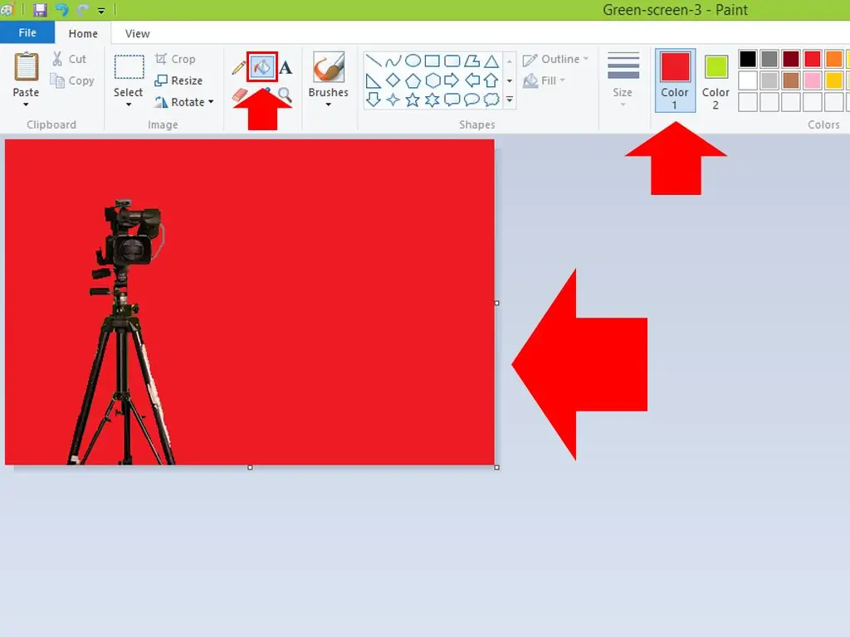Viewport: 850px width, 637px height.
Task: Select the Curve shape
Action: pyautogui.click(x=393, y=61)
